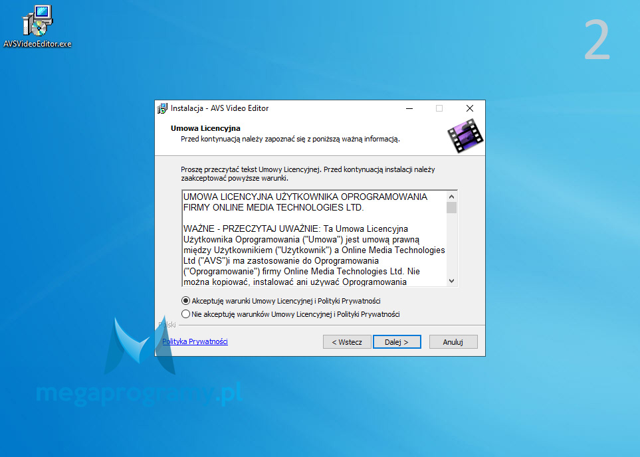
Task: Click the Umowa Licencyjna heading
Action: [205, 128]
